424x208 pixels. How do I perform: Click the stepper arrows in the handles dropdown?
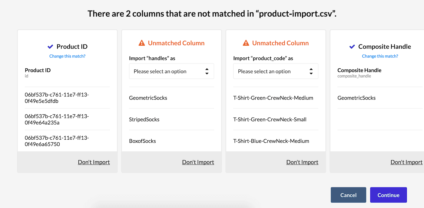207,71
